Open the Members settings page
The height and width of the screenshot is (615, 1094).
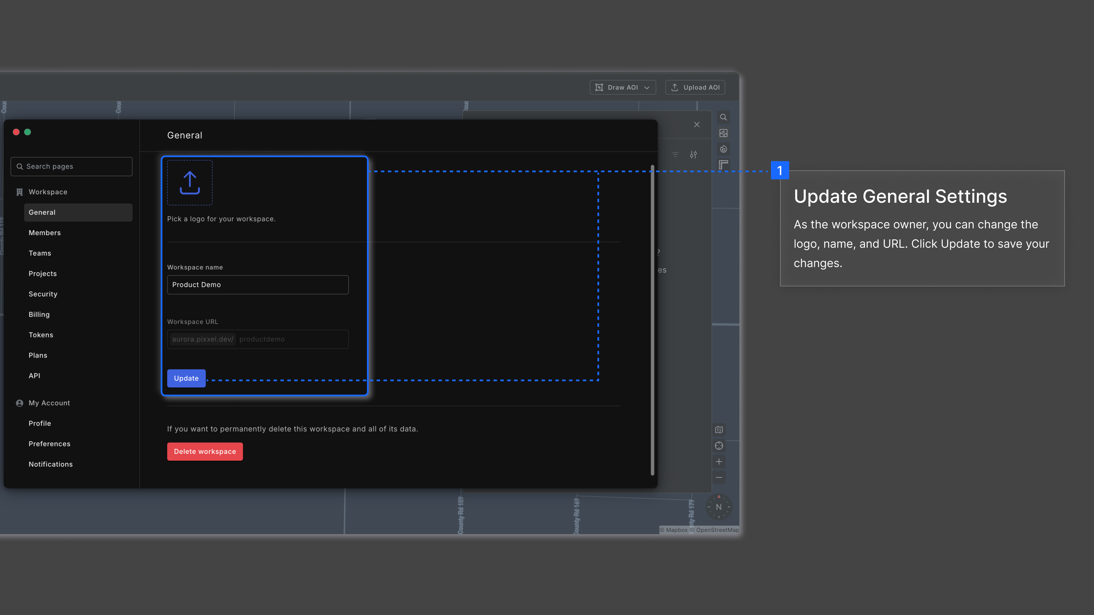point(45,233)
